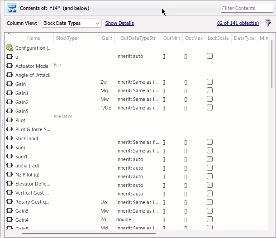This screenshot has width=276, height=238.
Task: Click the block icon beside Pilot row
Action: coord(10,120)
